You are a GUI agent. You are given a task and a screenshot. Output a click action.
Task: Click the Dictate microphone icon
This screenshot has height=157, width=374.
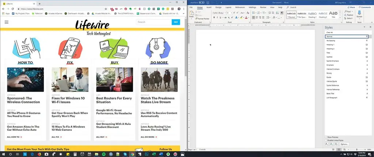tap(359, 13)
